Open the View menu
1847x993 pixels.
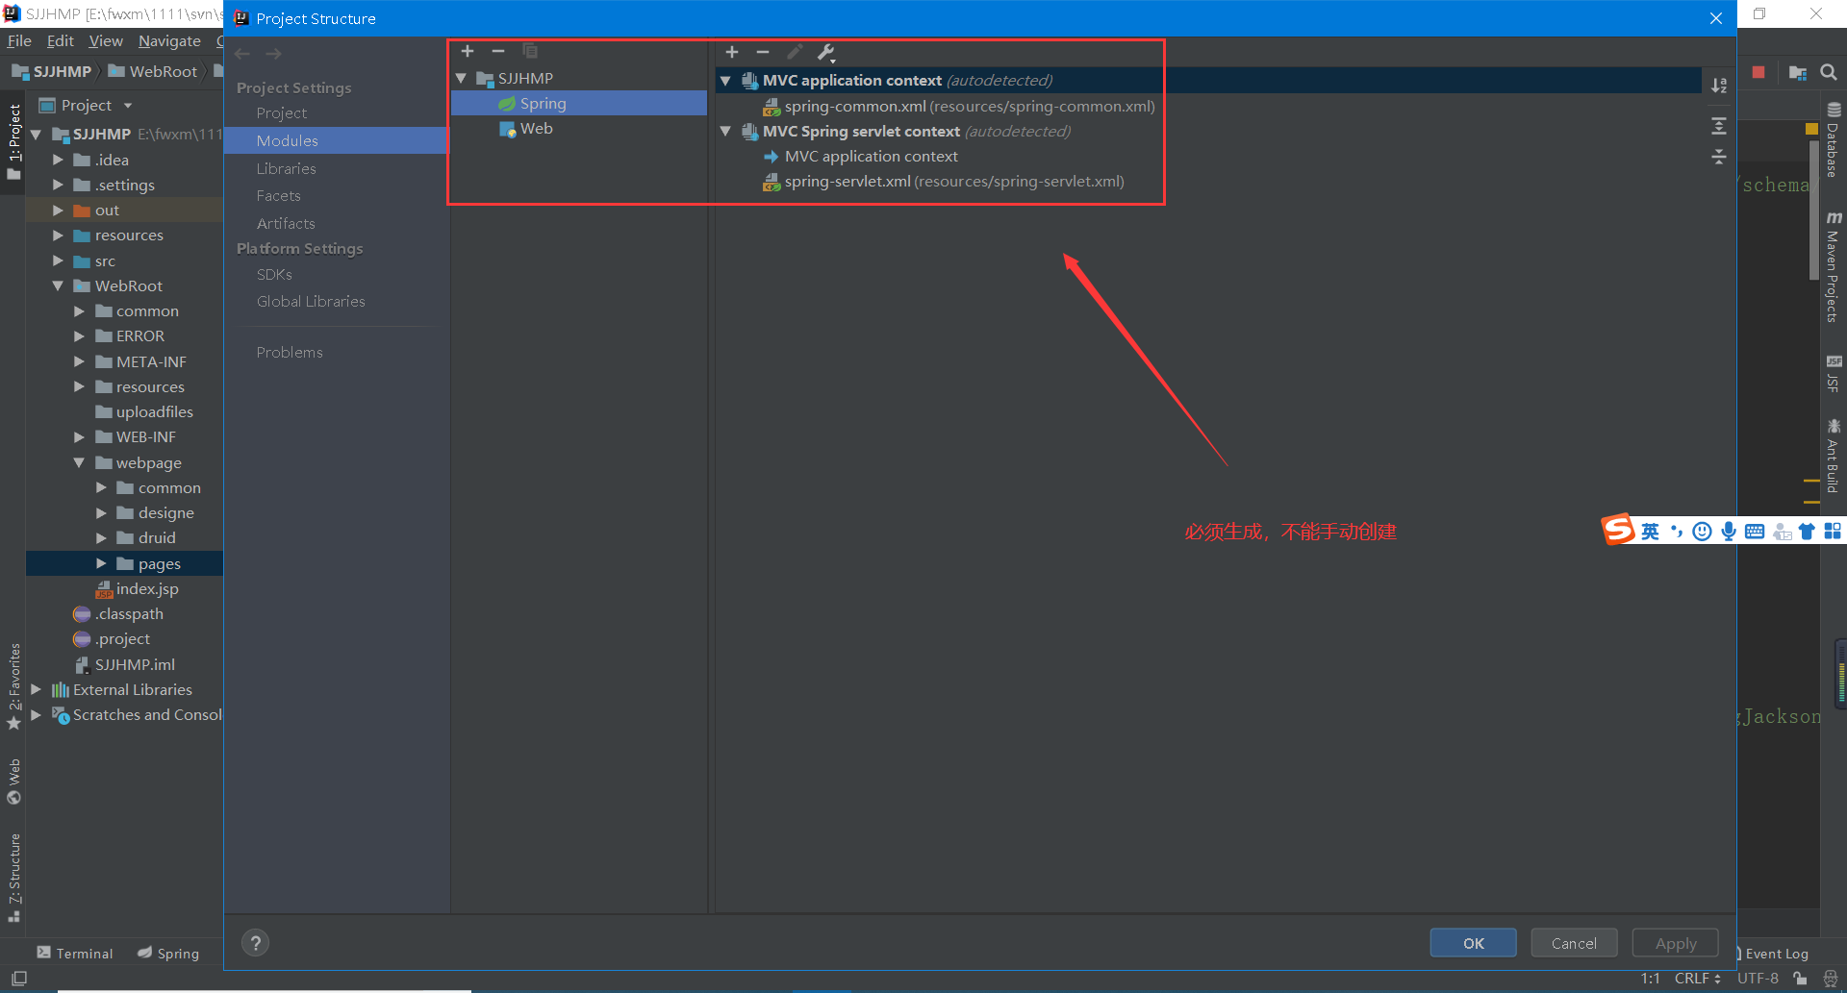coord(106,40)
